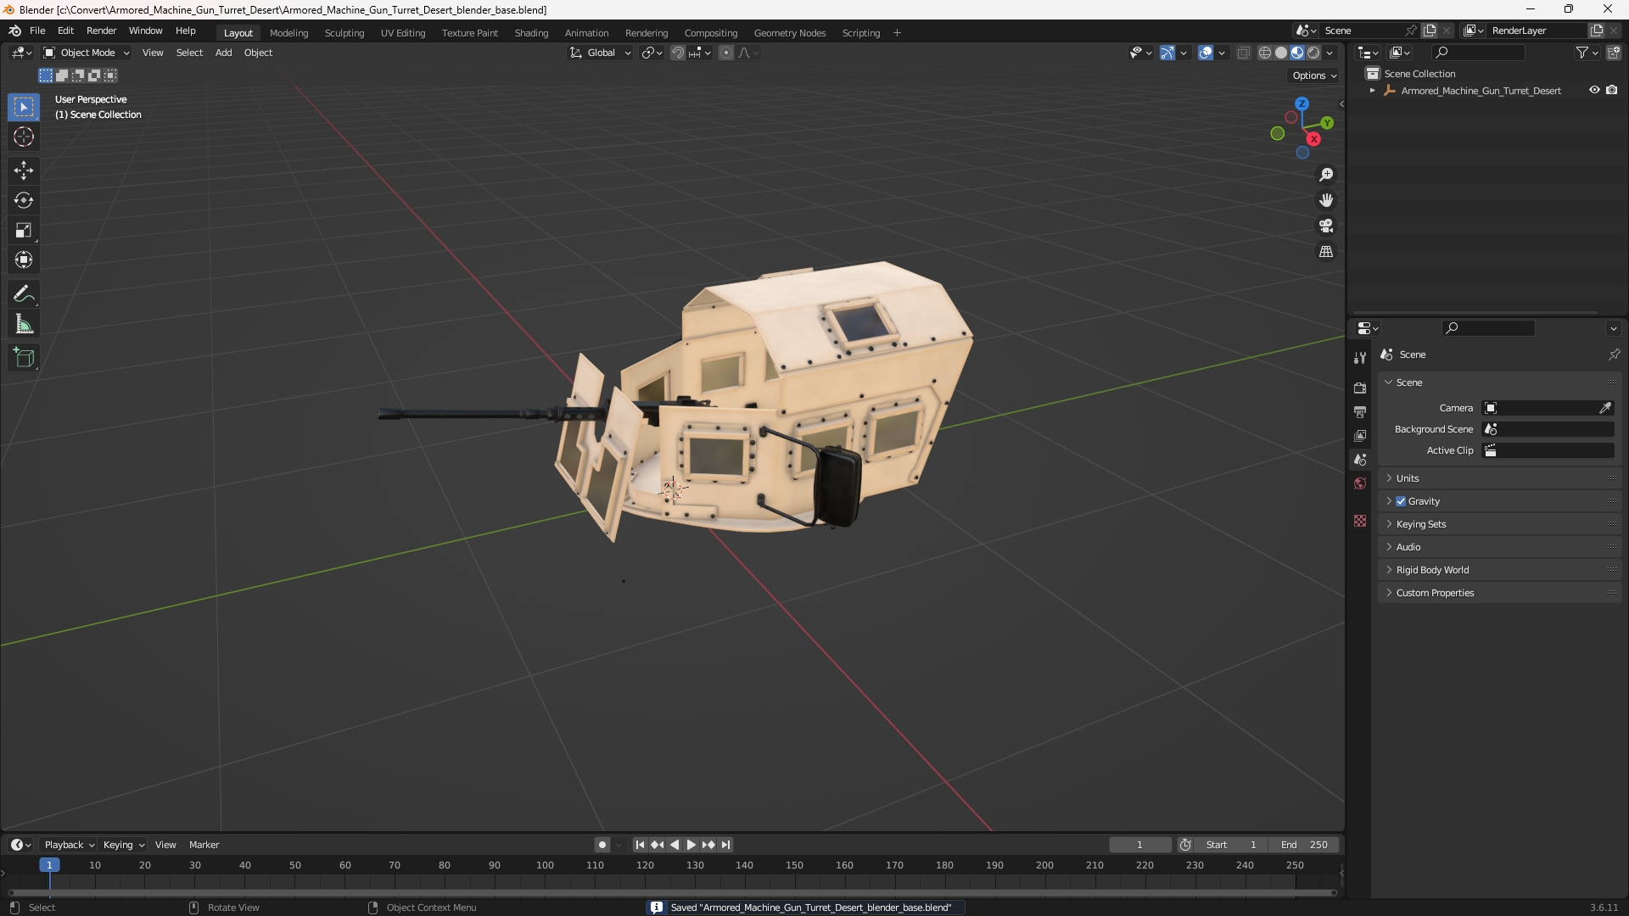Toggle the Gravity checkbox

point(1401,501)
